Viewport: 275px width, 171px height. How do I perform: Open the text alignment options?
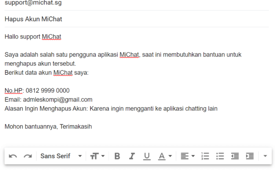[188, 156]
